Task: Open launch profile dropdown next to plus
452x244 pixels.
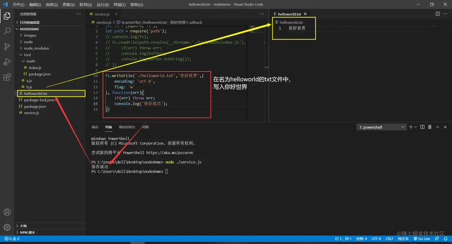Action: click(x=416, y=127)
